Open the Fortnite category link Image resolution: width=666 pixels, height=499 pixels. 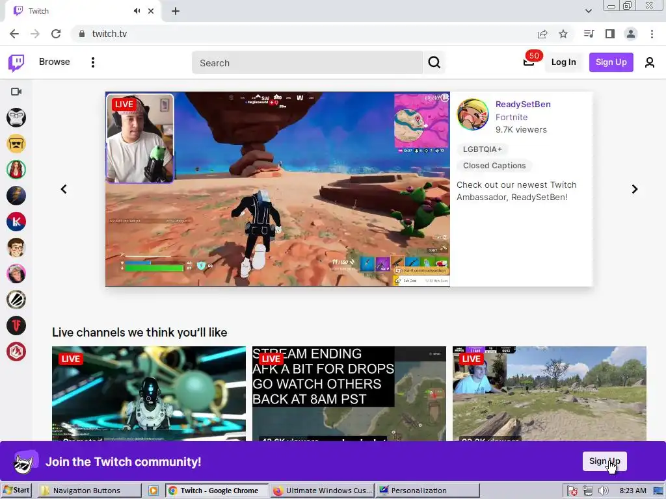coord(511,117)
